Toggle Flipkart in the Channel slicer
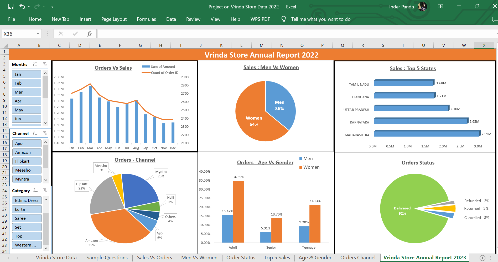 click(27, 161)
